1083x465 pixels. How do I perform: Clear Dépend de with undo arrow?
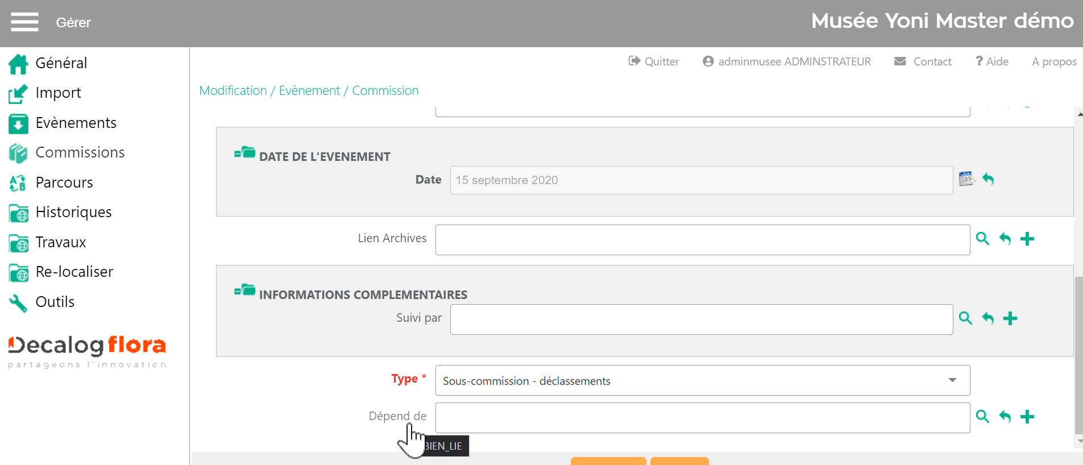(x=1005, y=417)
